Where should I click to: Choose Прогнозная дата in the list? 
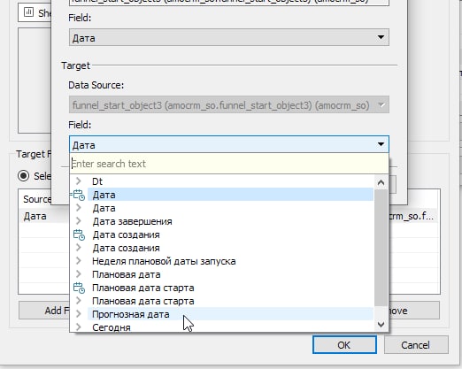point(230,314)
